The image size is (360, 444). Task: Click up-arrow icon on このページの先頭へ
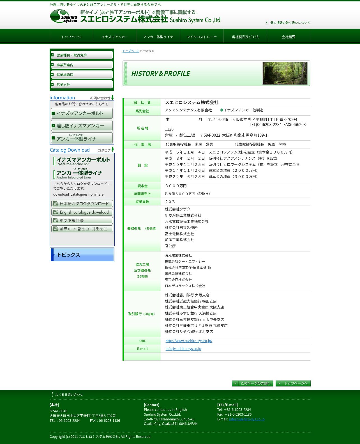(236, 383)
